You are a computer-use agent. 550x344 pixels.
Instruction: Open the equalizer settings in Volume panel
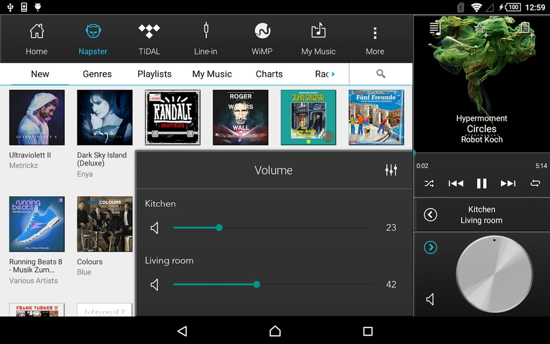391,170
